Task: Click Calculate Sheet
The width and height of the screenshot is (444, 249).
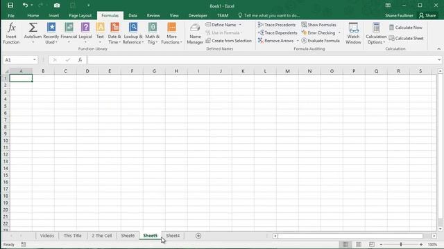Action: click(x=406, y=38)
